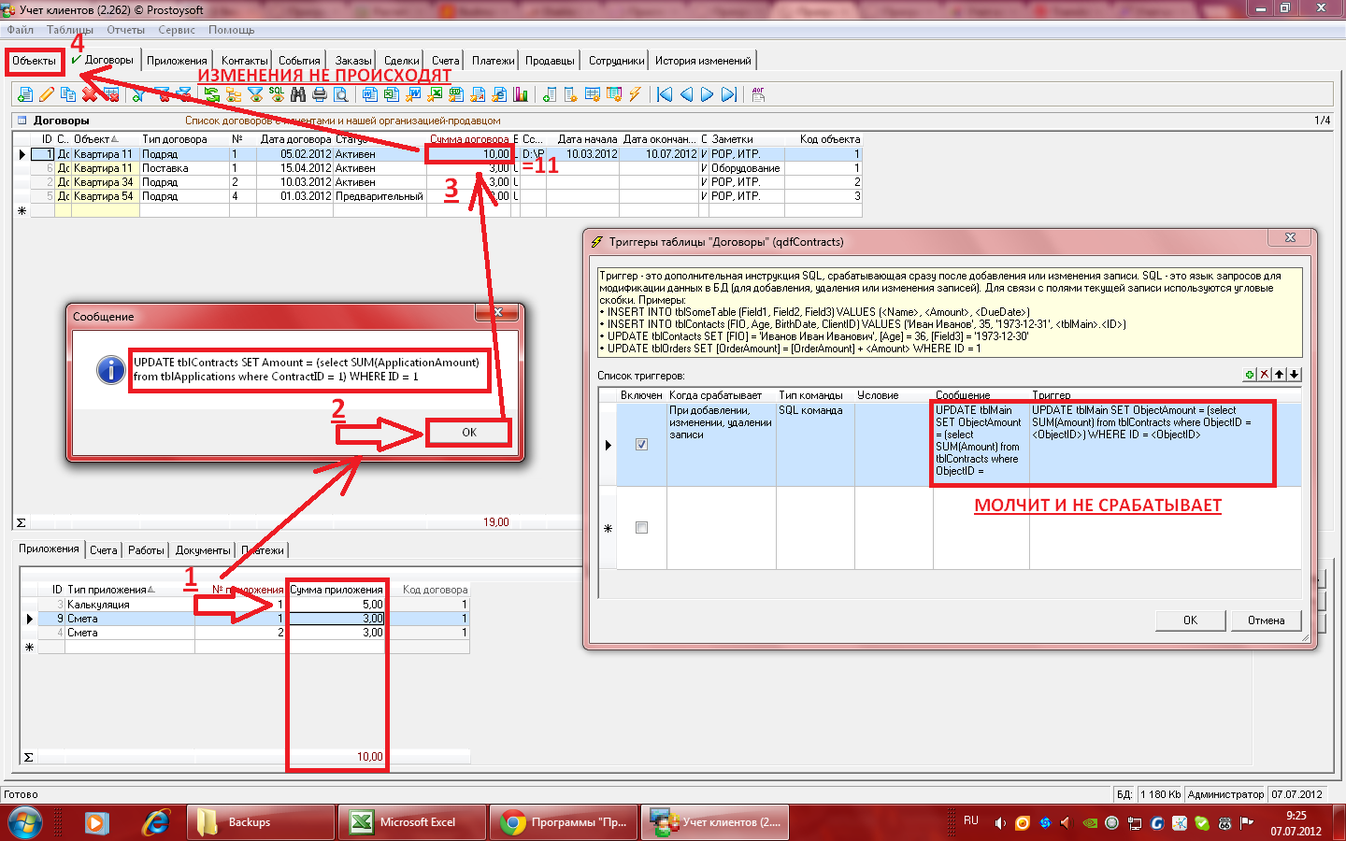Move trigger down with down arrow icon
This screenshot has height=841, width=1346.
pyautogui.click(x=1295, y=375)
